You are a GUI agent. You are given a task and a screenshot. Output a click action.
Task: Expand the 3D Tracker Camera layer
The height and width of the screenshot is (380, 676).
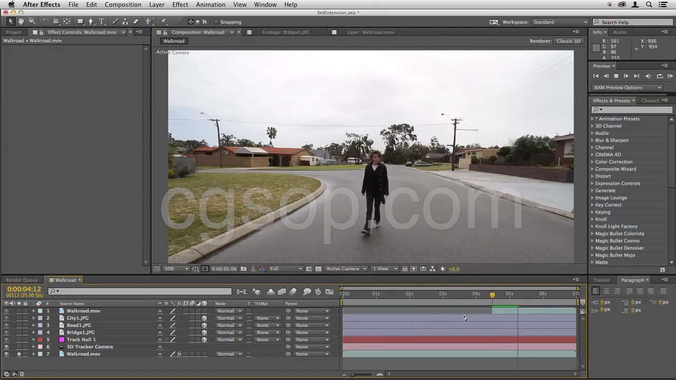click(34, 347)
